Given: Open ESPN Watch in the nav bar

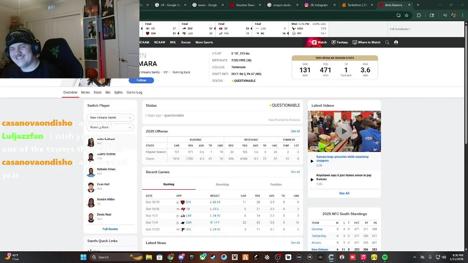Looking at the screenshot, I should [x=319, y=42].
